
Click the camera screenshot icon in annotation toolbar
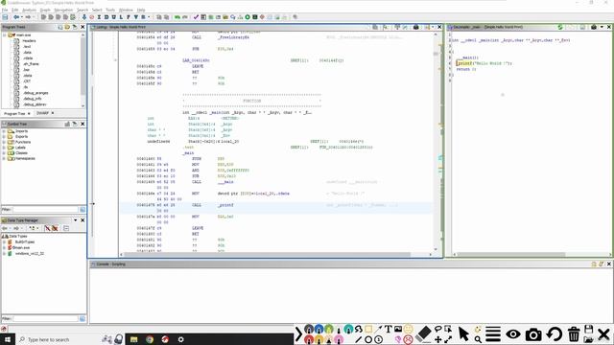tap(533, 334)
